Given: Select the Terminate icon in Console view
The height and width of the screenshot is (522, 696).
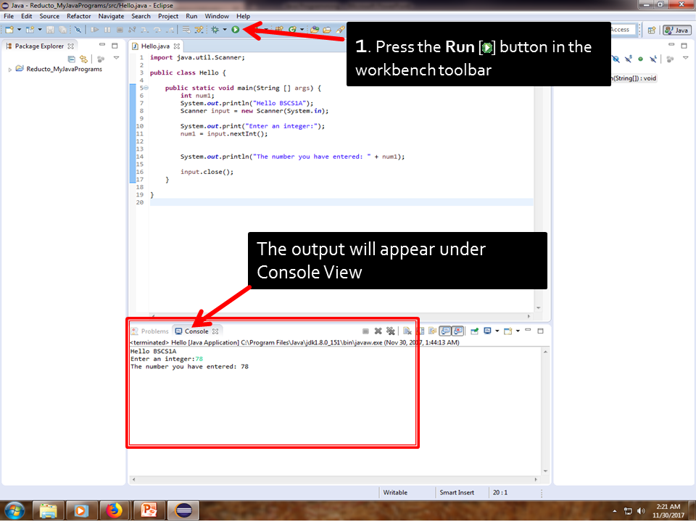Looking at the screenshot, I should tap(365, 331).
